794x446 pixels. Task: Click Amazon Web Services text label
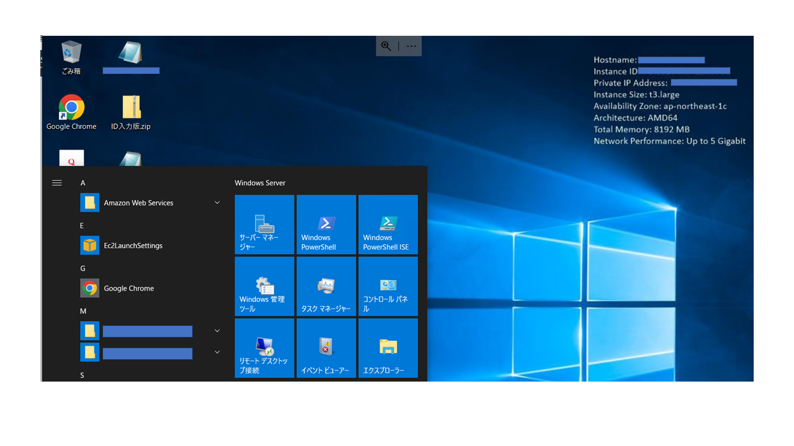click(138, 203)
